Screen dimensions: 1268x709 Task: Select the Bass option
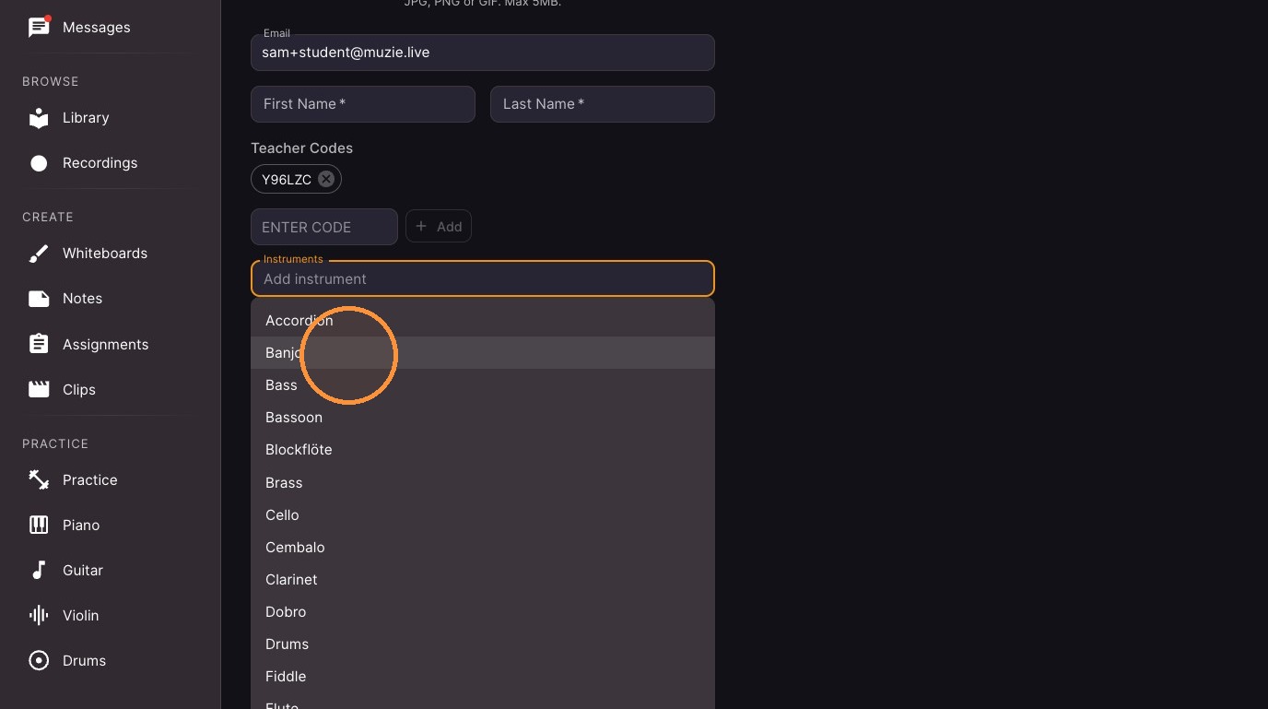click(x=483, y=385)
